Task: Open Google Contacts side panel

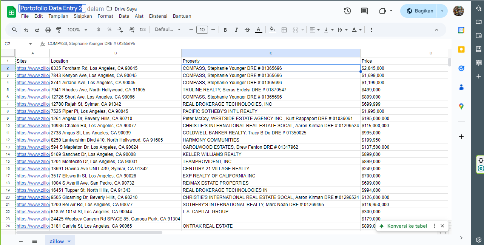Action: click(x=461, y=87)
